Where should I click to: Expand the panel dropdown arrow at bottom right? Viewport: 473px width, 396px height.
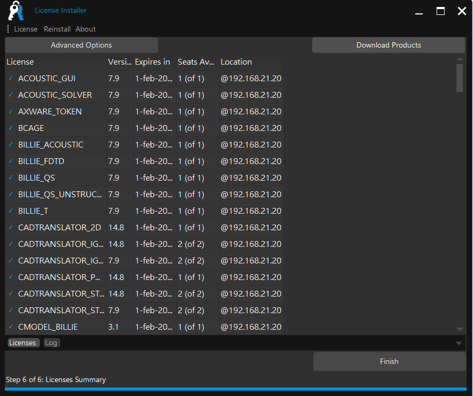[459, 343]
